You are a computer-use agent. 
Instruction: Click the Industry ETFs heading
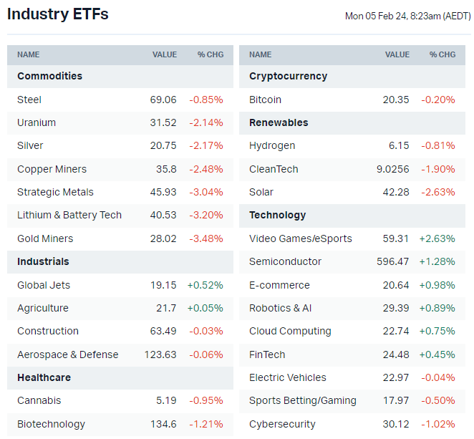click(58, 14)
